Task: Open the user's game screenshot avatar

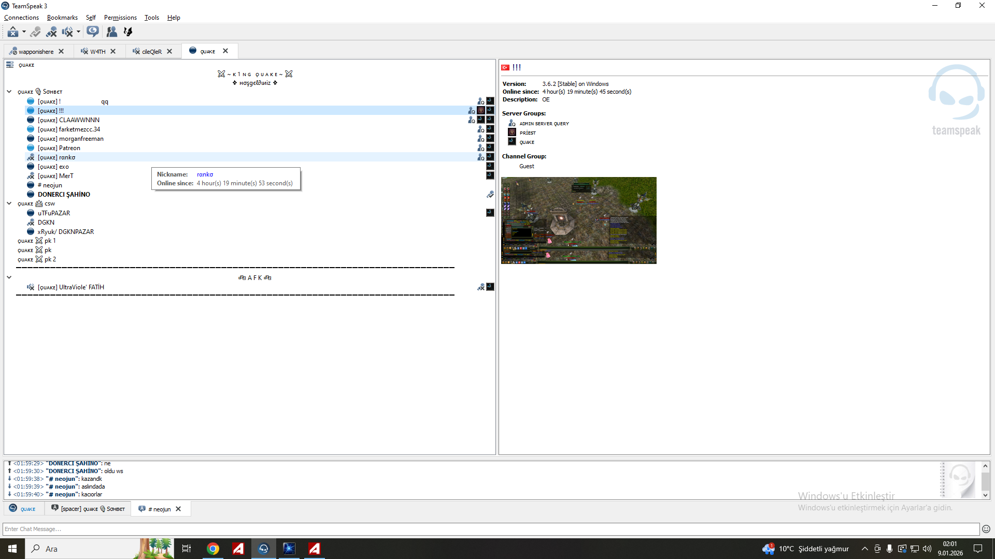Action: pos(579,220)
